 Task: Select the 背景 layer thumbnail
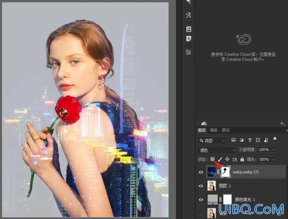click(212, 213)
